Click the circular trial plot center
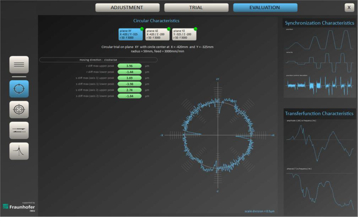Screen dimensions: 358x217 [217, 135]
